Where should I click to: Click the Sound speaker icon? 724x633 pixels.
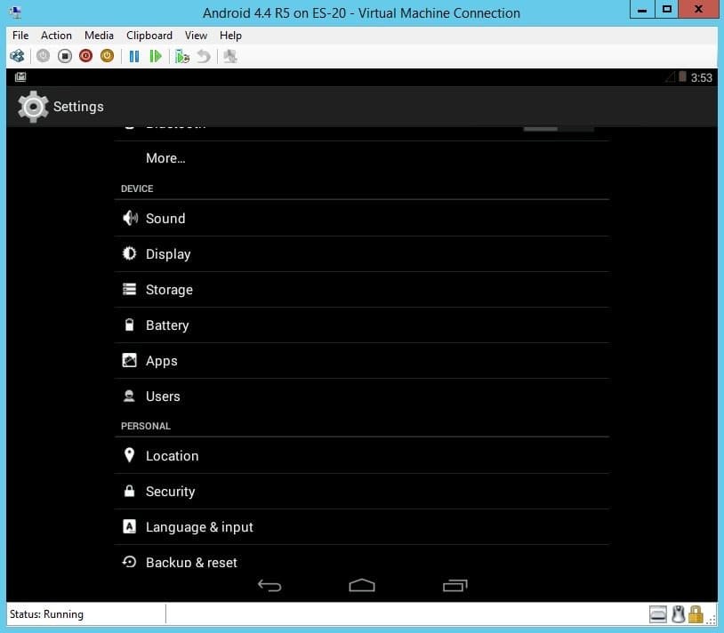click(130, 218)
